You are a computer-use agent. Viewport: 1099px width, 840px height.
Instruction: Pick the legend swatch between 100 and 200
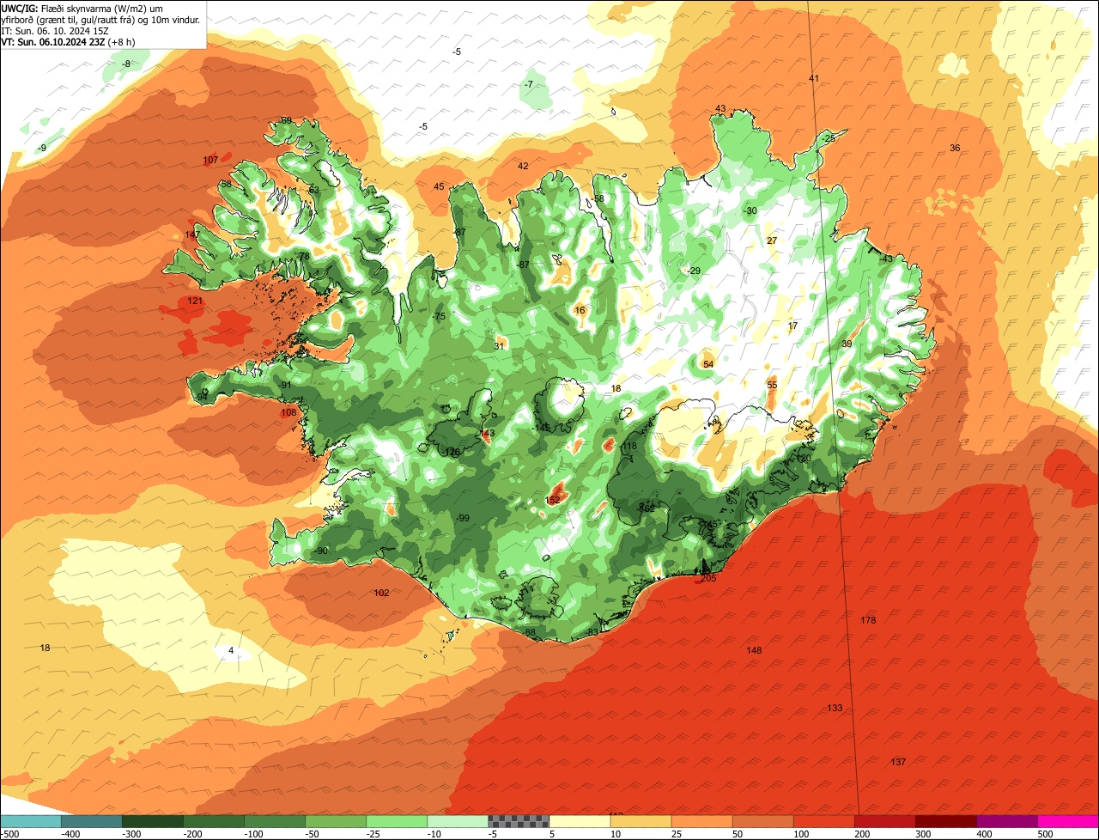click(823, 821)
